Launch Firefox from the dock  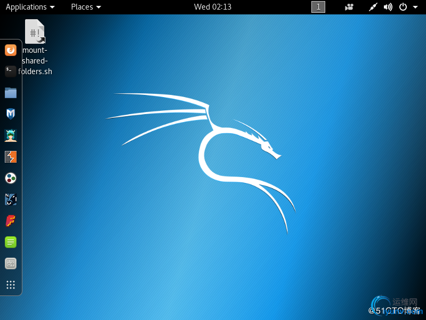tap(11, 50)
